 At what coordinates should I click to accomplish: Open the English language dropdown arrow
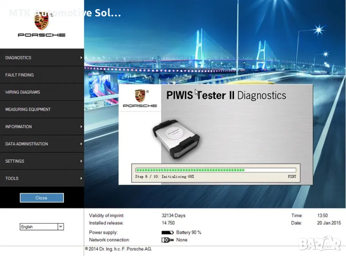pyautogui.click(x=61, y=227)
